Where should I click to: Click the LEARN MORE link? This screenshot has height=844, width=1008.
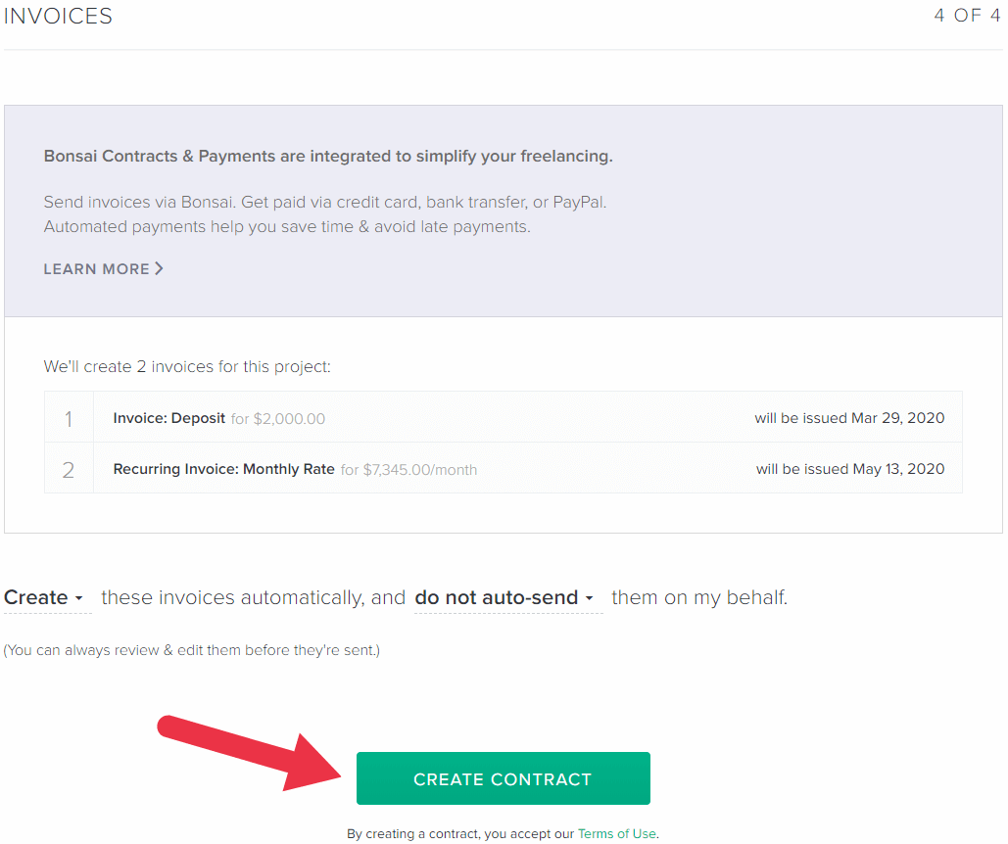click(95, 268)
